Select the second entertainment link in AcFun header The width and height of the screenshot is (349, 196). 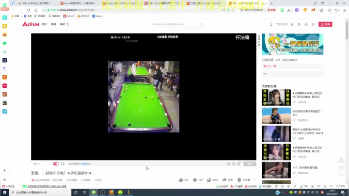tap(53, 24)
